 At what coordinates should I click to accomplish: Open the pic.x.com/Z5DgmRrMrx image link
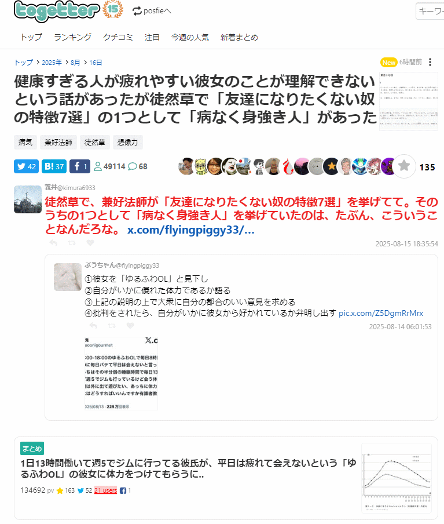tap(381, 313)
